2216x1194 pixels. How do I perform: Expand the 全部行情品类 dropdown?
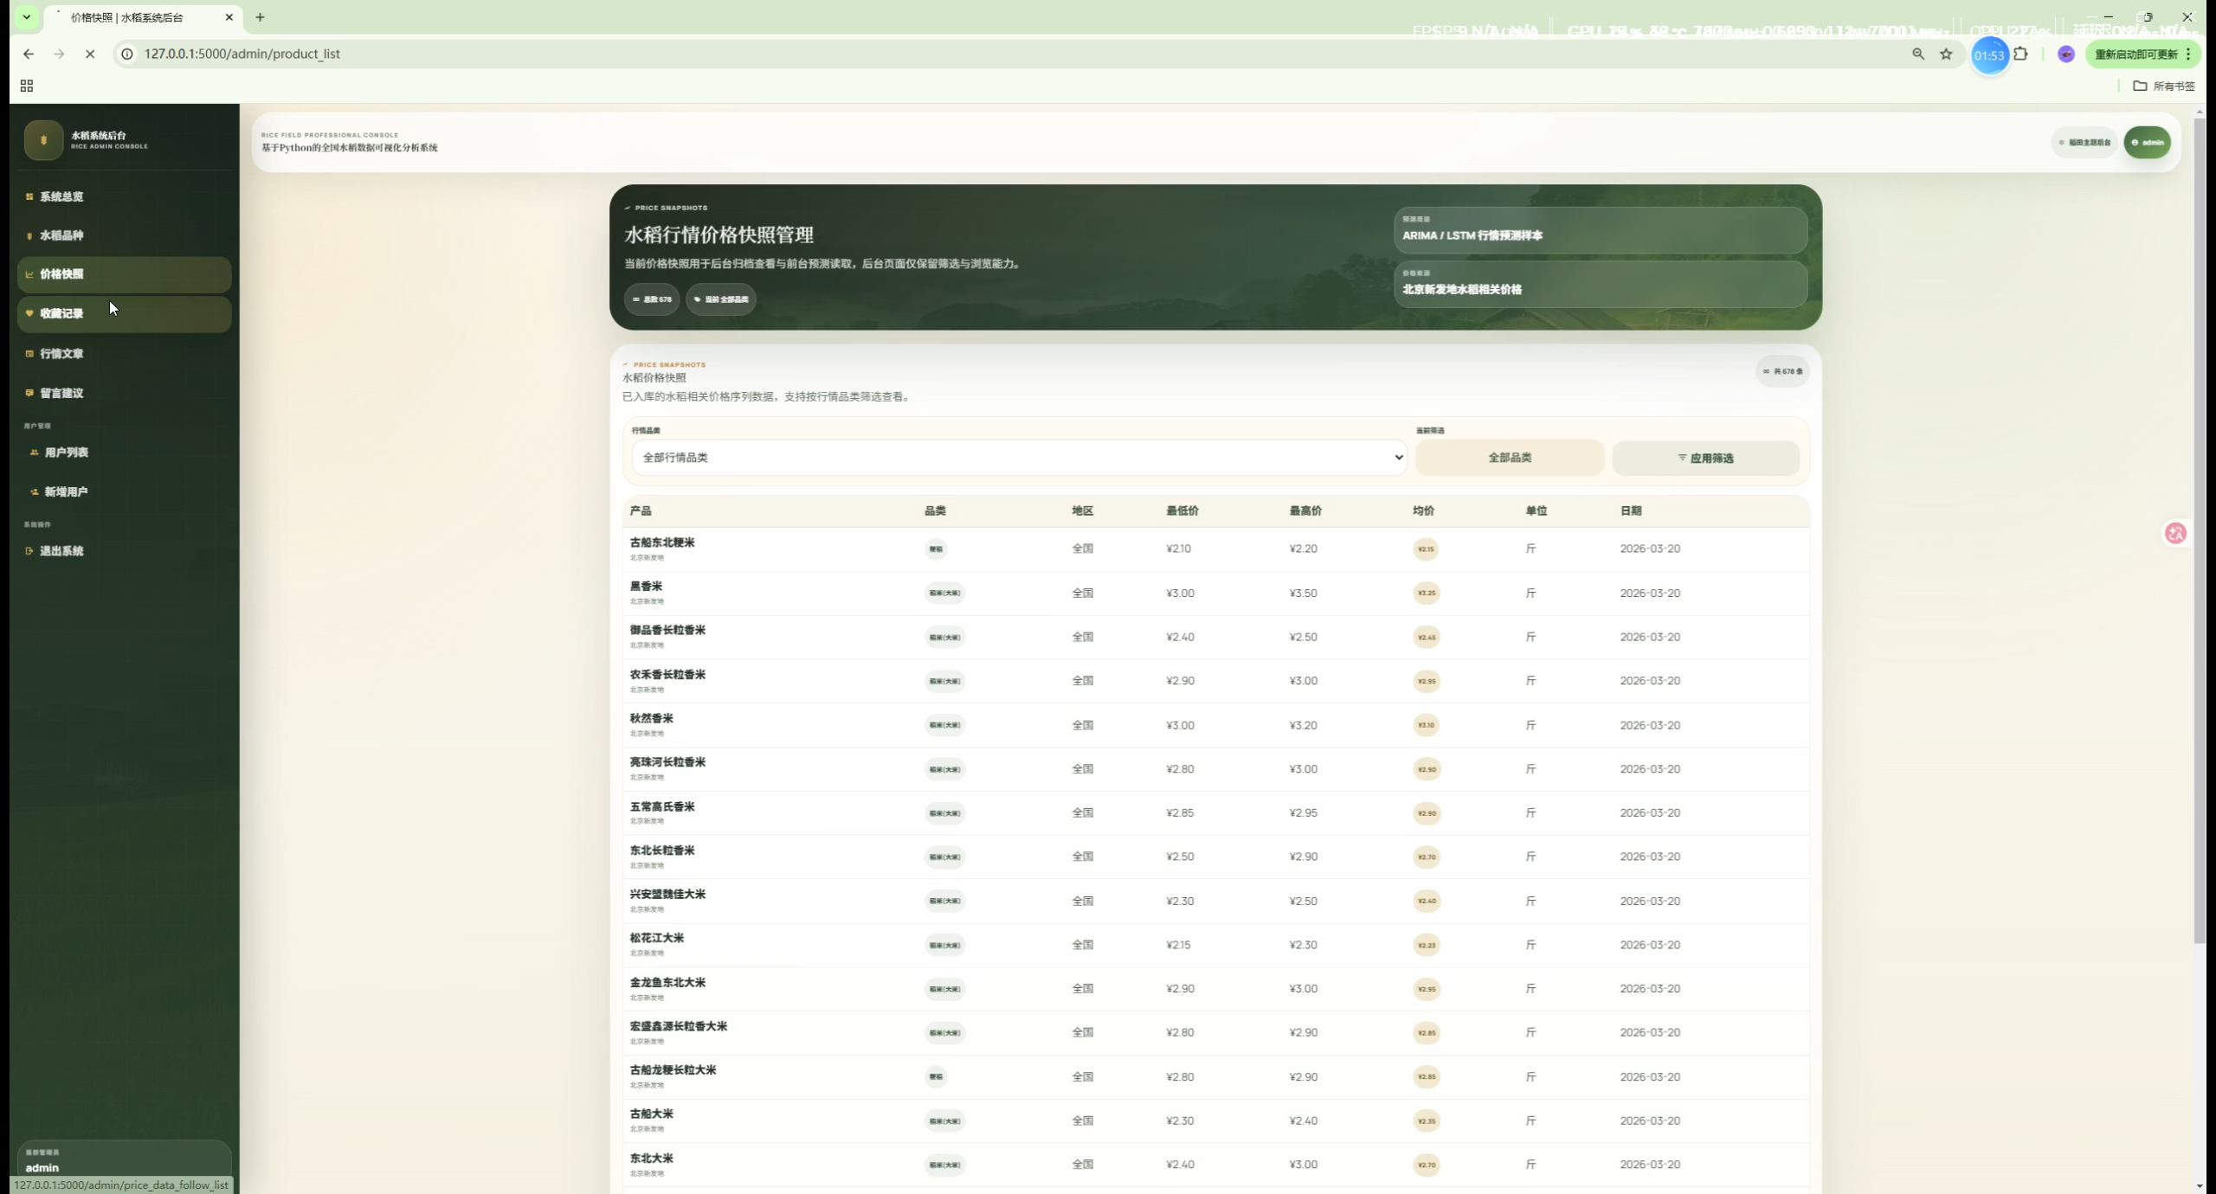(x=1018, y=457)
